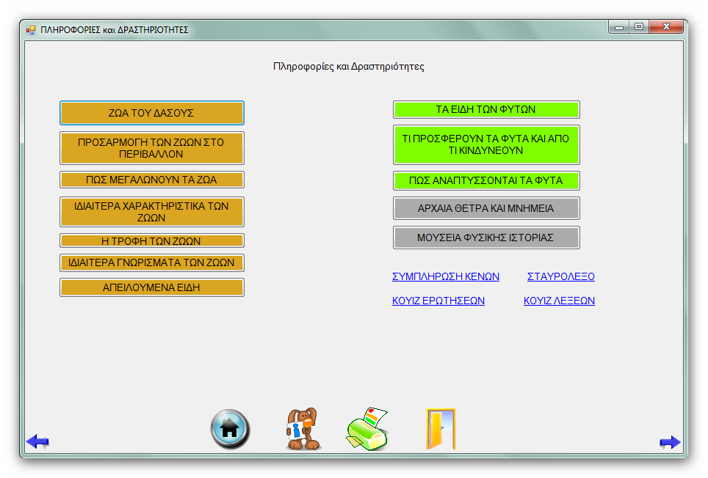Image resolution: width=708 pixels, height=478 pixels.
Task: Open the ΣΤΑΥΡΟΛΕΞΟ link
Action: click(x=561, y=276)
